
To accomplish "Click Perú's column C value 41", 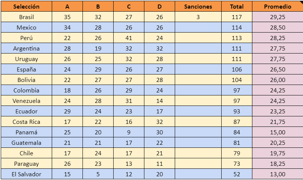I will click(129, 38).
